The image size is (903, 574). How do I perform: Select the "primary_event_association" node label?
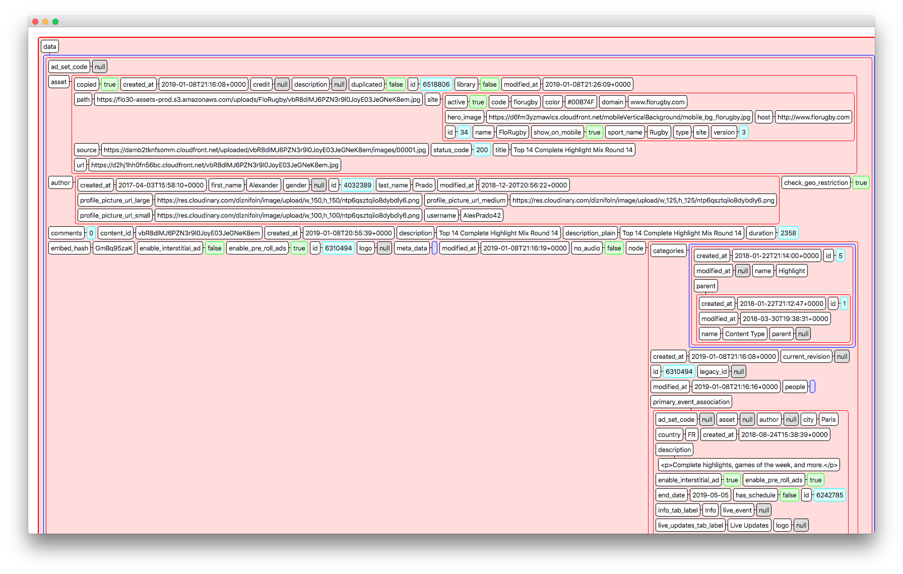coord(691,402)
